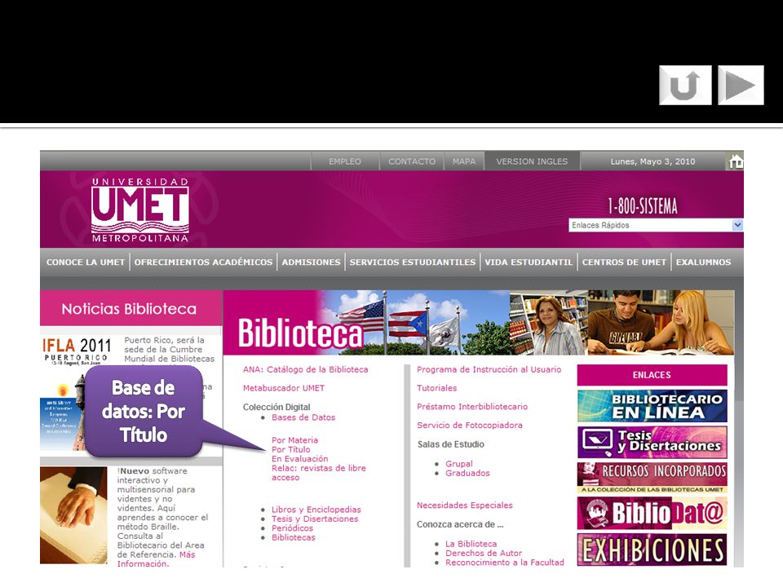Open ADMISIONES menu

tap(311, 262)
